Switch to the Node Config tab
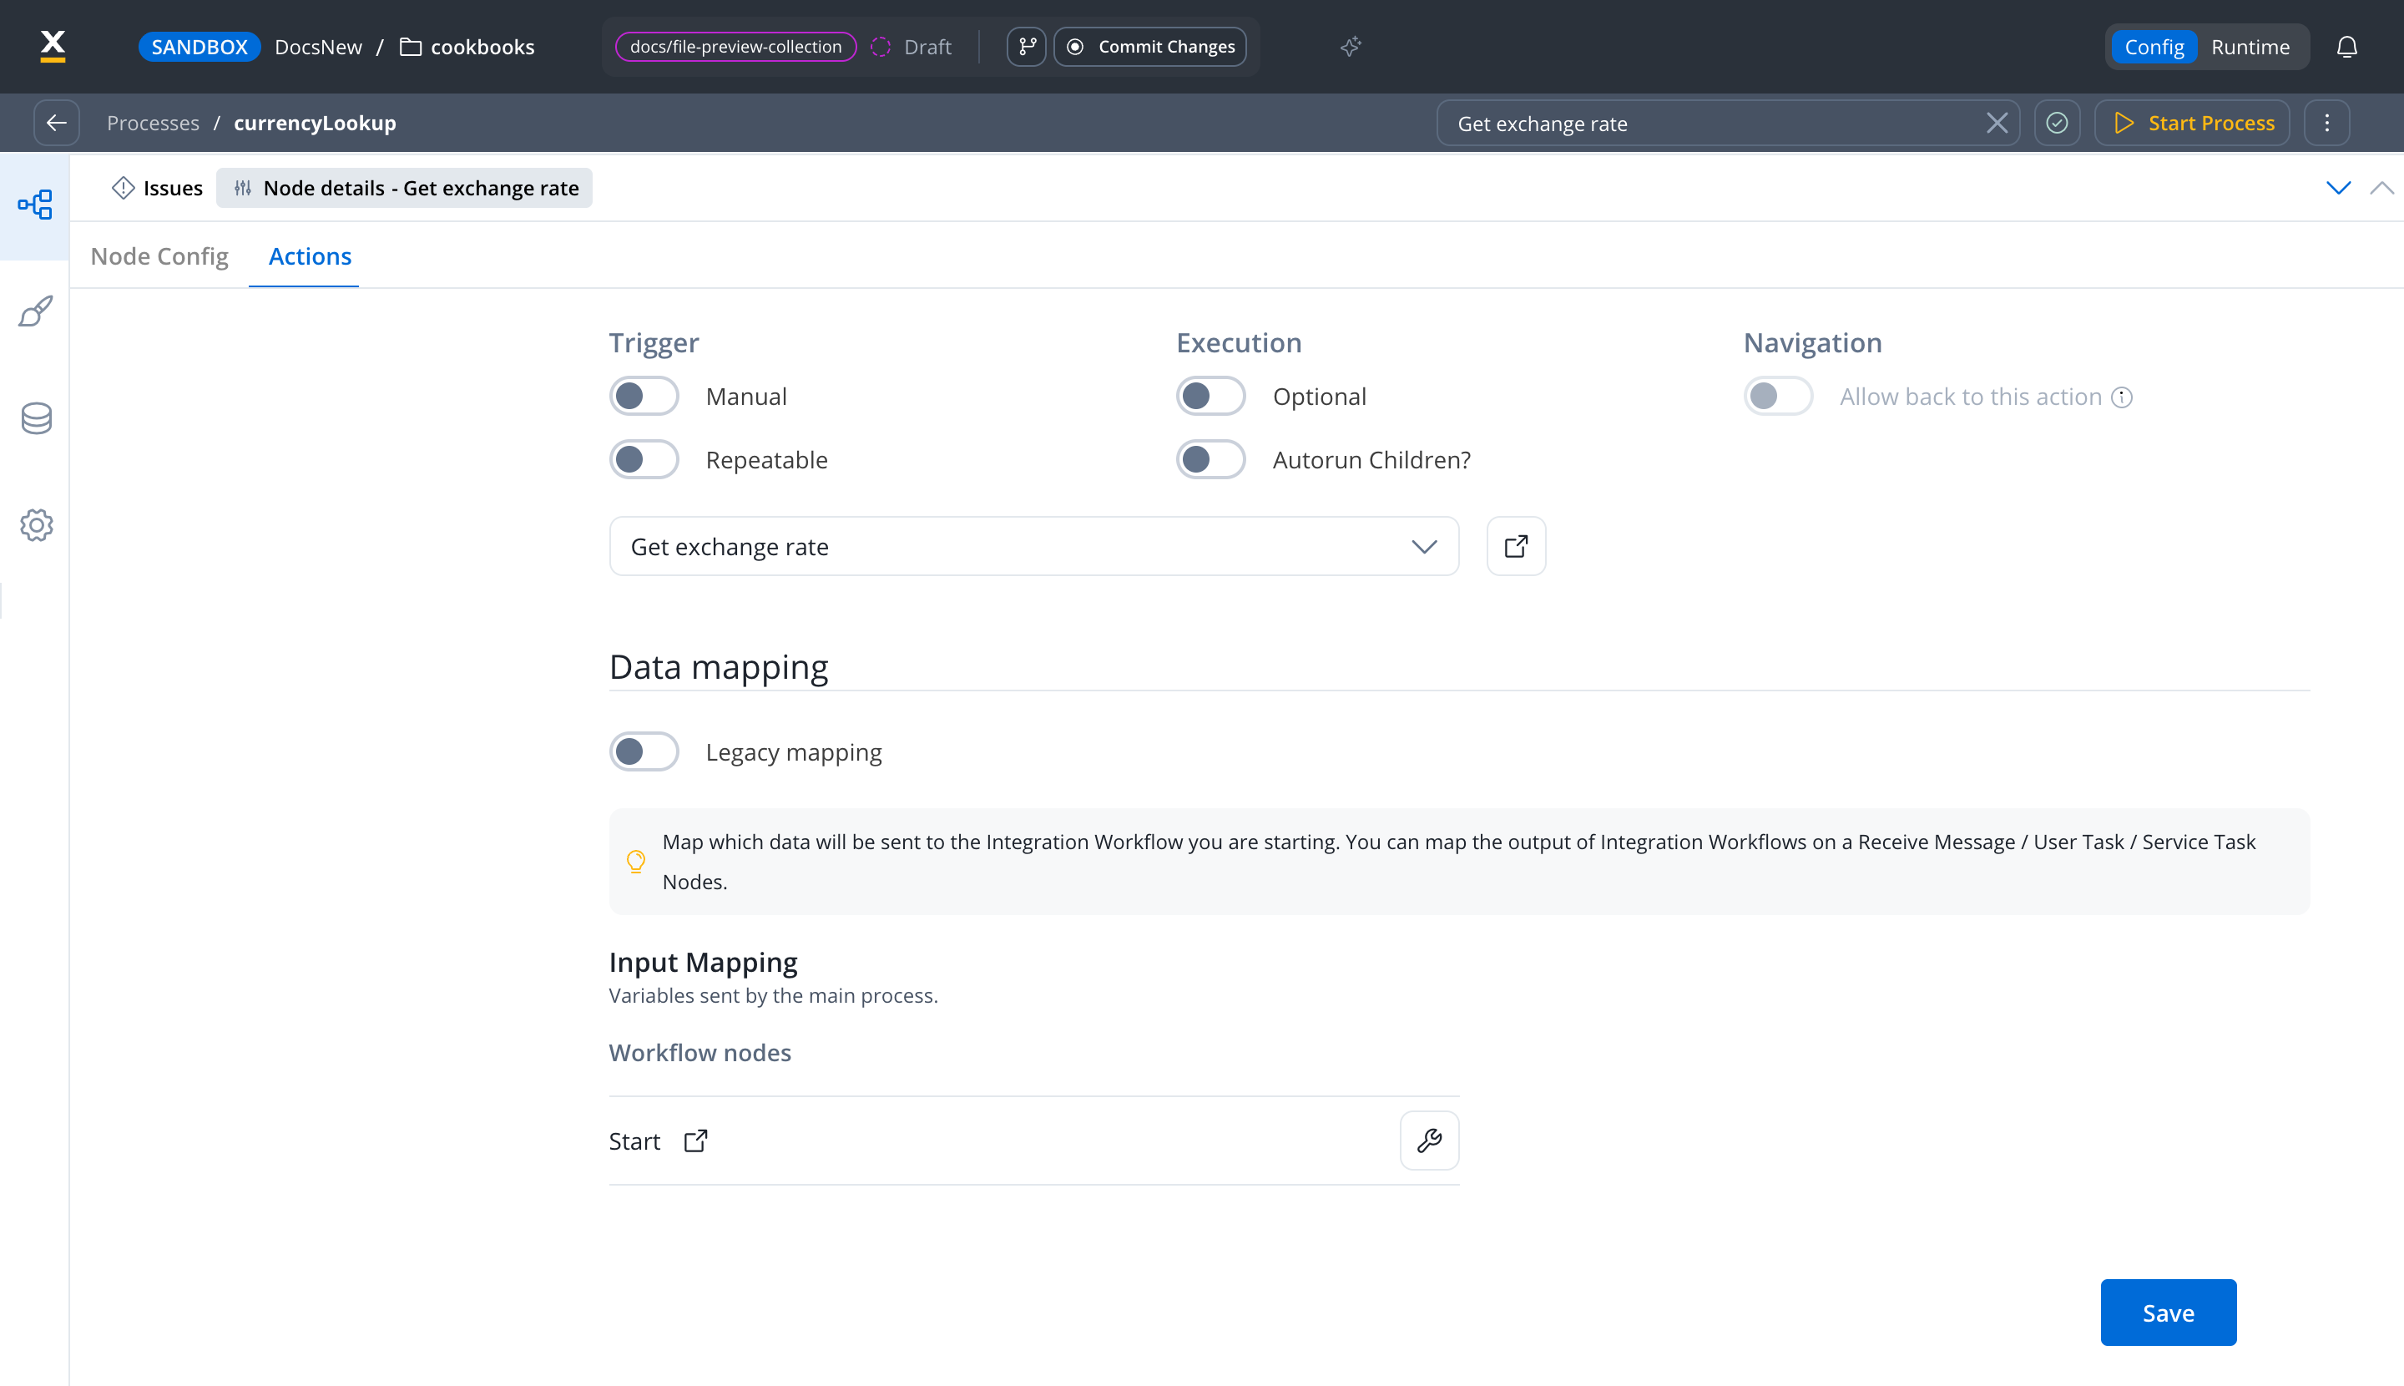2404x1386 pixels. [x=159, y=256]
